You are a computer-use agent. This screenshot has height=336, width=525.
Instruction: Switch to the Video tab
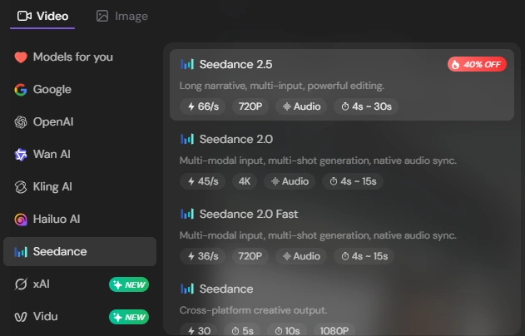click(x=42, y=16)
